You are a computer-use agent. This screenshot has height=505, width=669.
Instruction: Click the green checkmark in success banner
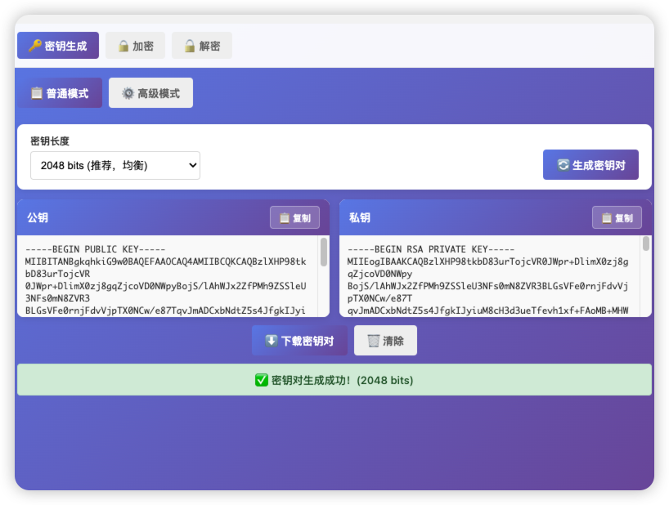point(262,380)
